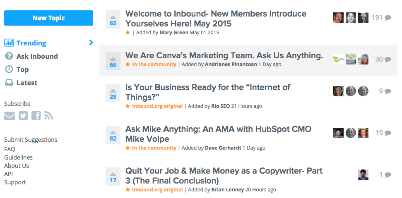Screen dimensions: 402x198
Task: Open author Mary Green's profile
Action: click(x=174, y=33)
